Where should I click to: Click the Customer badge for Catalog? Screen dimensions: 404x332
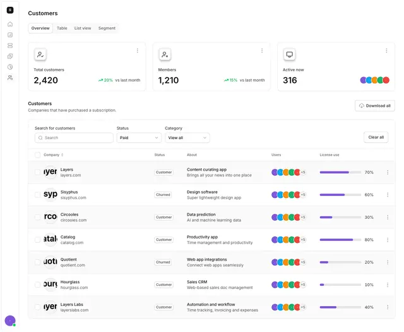point(164,240)
